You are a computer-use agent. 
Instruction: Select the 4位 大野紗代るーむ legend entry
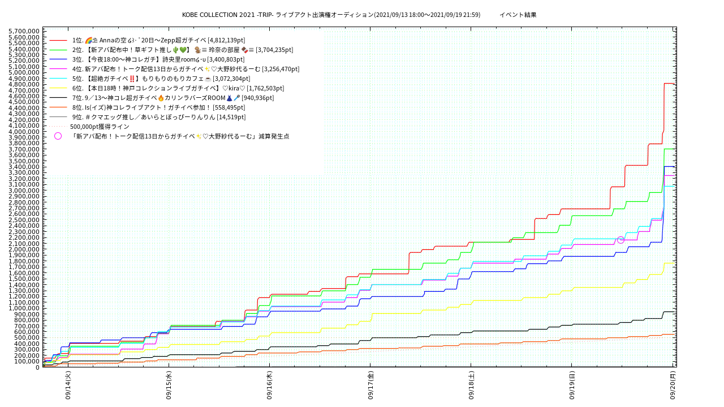[x=186, y=69]
